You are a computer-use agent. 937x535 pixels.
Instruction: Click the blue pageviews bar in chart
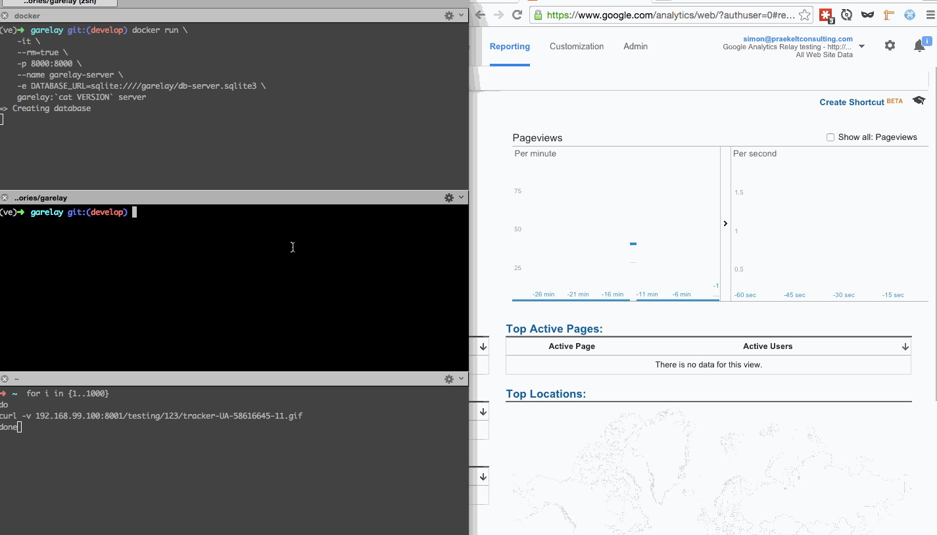633,244
